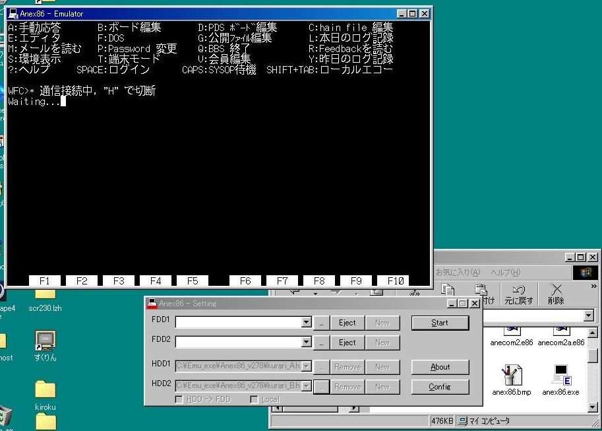
Task: Eject the FDD1 disk
Action: point(347,323)
